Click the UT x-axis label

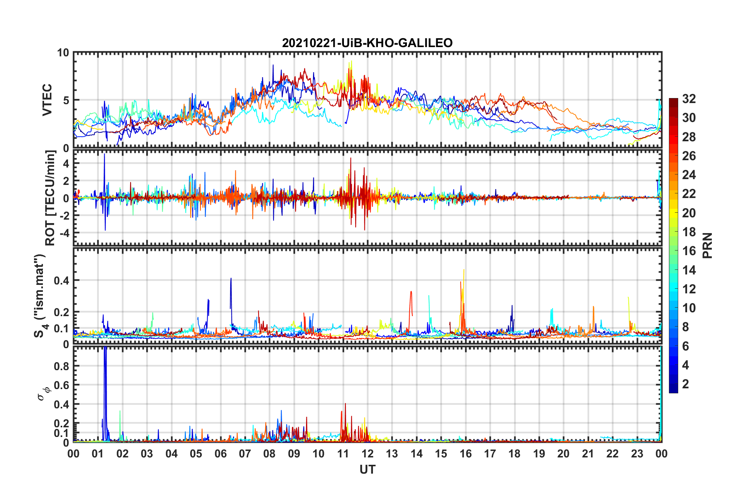point(367,469)
